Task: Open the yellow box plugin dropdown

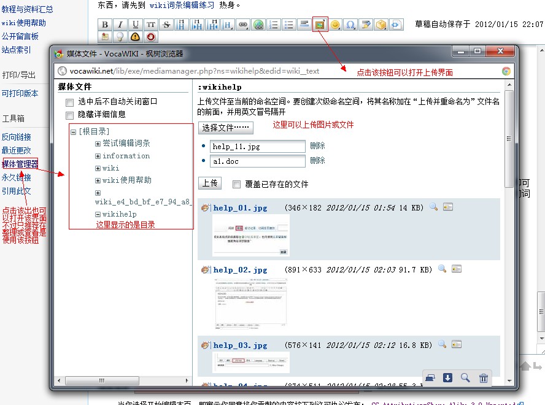Action: pyautogui.click(x=381, y=25)
